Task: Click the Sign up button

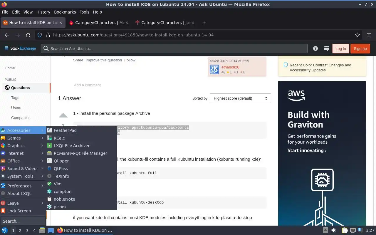Action: click(360, 48)
